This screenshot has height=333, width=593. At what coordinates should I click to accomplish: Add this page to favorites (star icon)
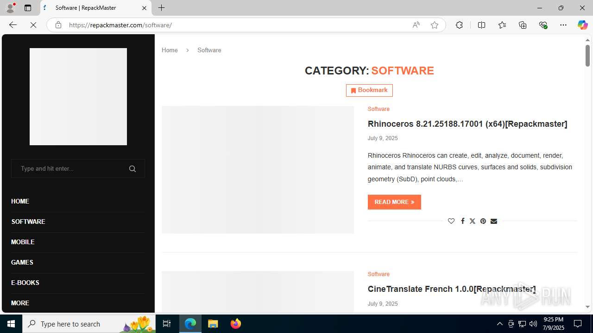434,25
